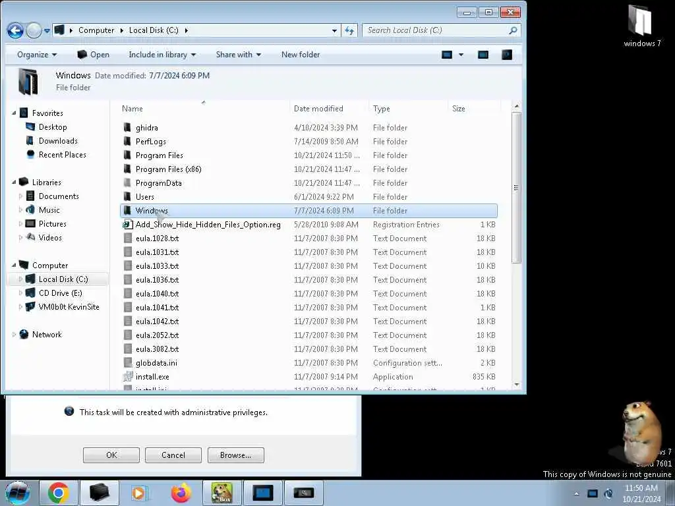Select the install.exe application icon
Viewport: 675px width, 506px height.
[127, 376]
